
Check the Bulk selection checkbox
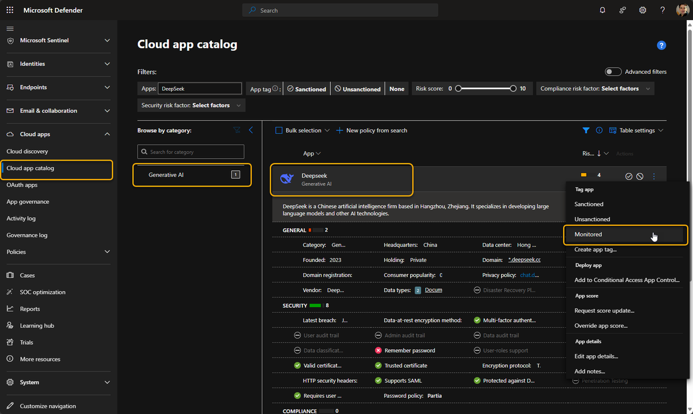[x=279, y=130]
